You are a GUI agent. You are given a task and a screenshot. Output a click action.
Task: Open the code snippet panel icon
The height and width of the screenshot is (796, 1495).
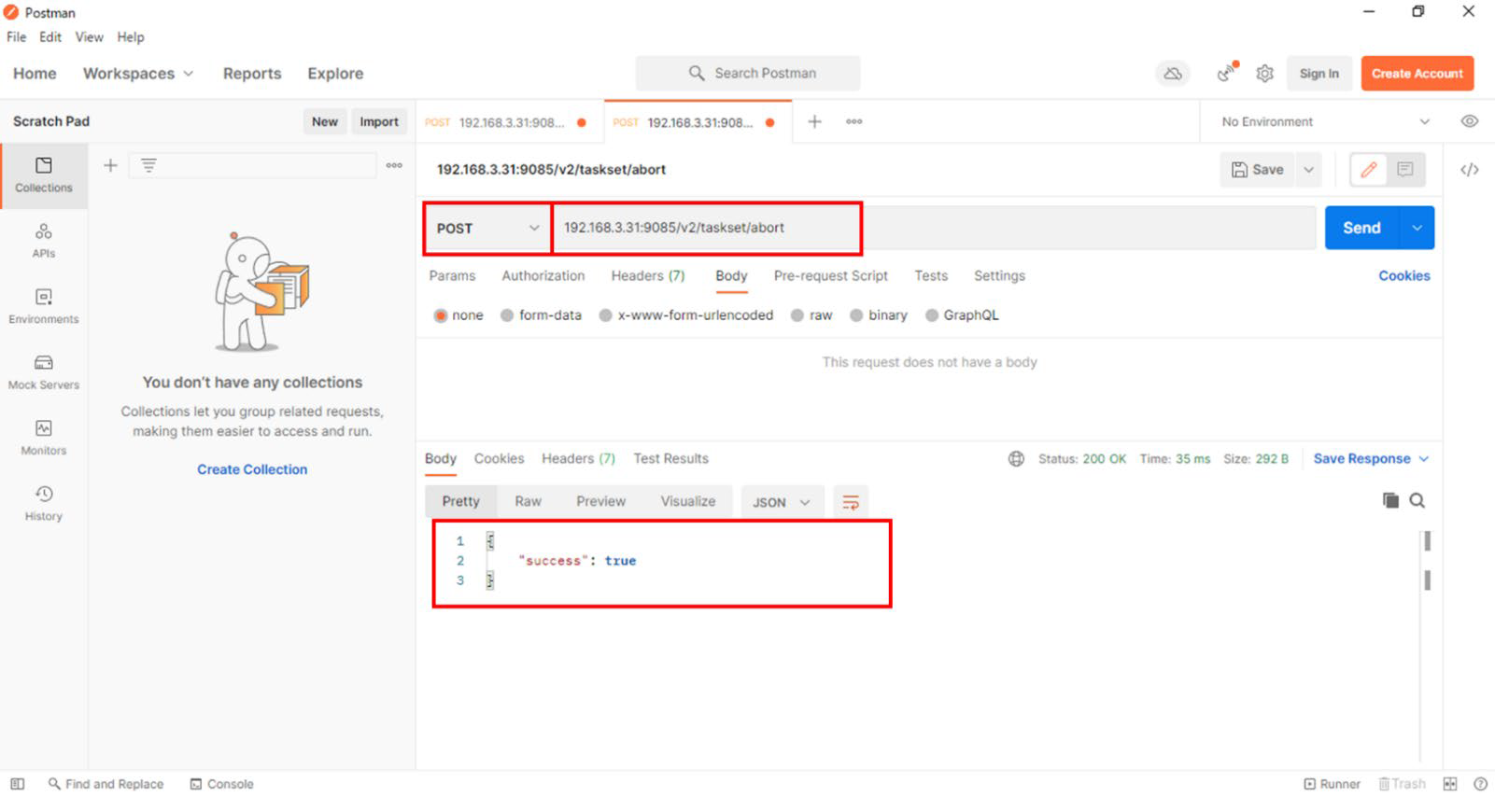tap(1469, 170)
